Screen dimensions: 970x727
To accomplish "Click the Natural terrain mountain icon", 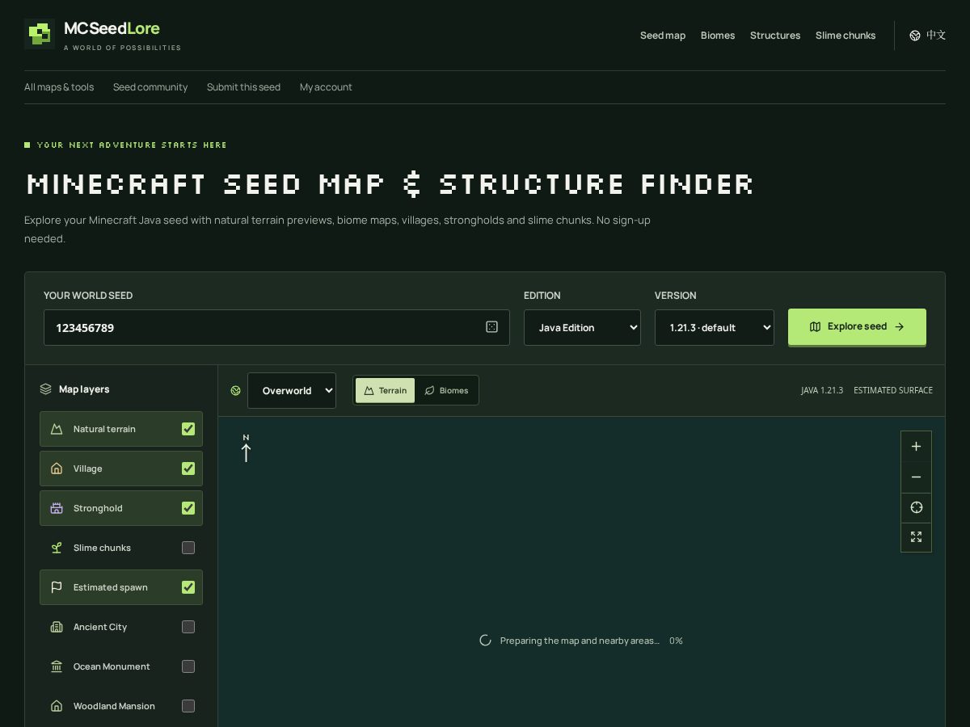I will click(x=57, y=429).
